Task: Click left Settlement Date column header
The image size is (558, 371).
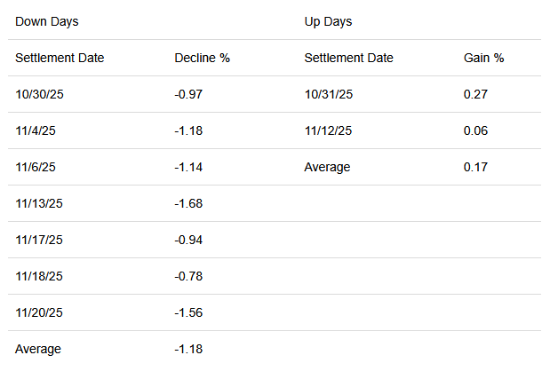Action: tap(60, 58)
